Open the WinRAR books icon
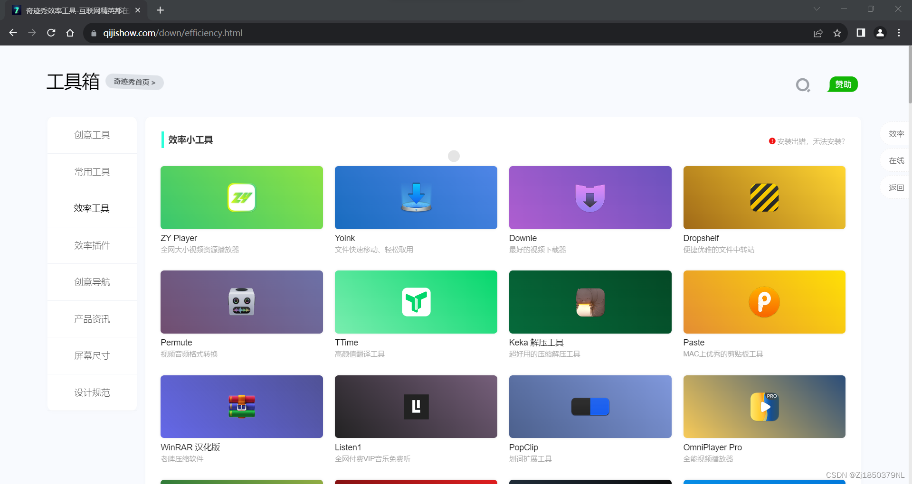Viewport: 912px width, 484px height. coord(241,407)
